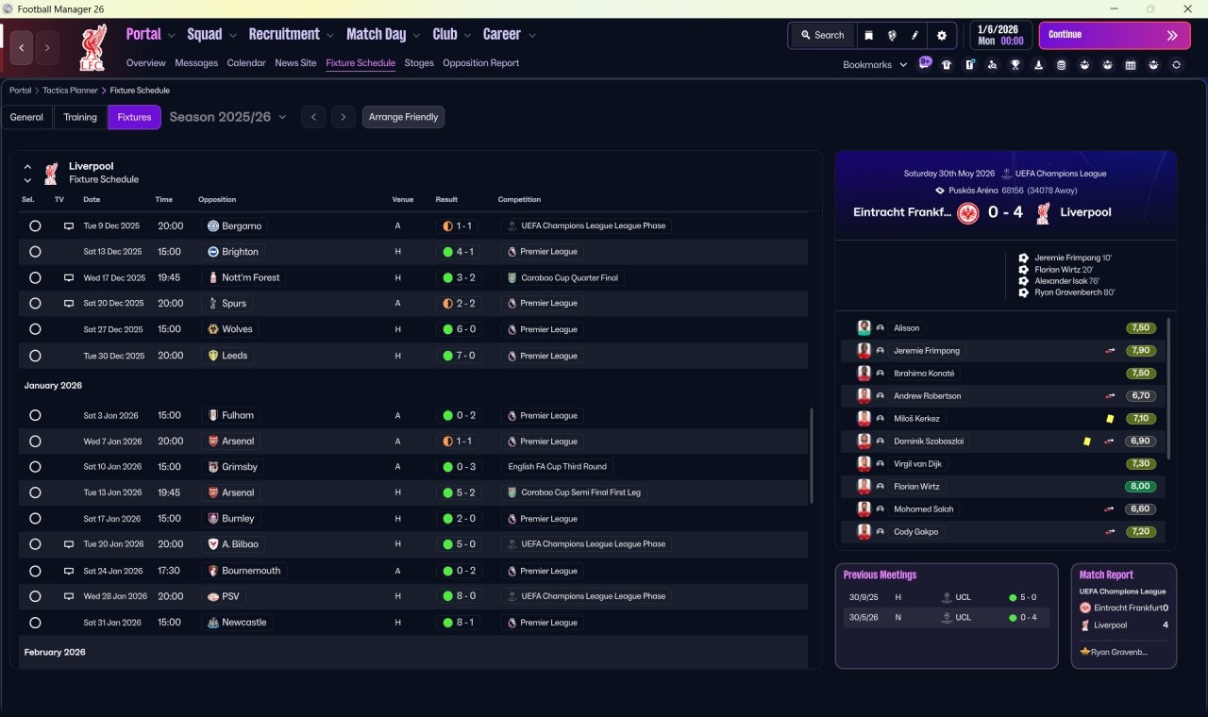This screenshot has height=717, width=1208.
Task: Expand the Squad menu chevron
Action: coord(233,36)
